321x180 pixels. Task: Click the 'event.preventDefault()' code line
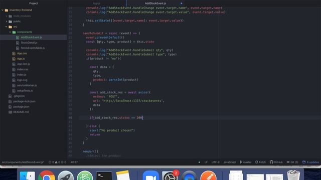tap(105, 37)
